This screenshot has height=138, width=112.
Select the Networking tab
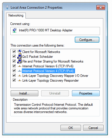[16, 15]
